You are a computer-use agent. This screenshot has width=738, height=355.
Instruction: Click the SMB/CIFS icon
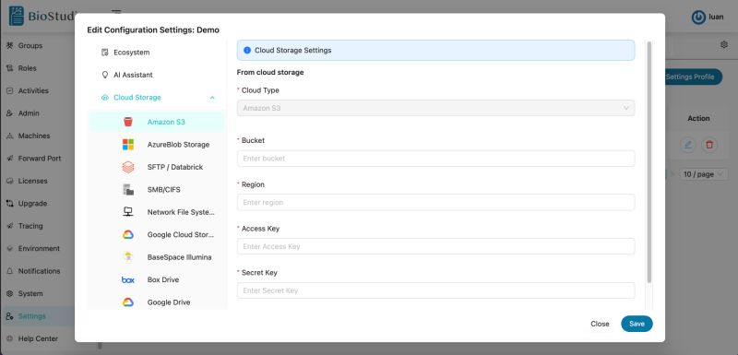128,190
